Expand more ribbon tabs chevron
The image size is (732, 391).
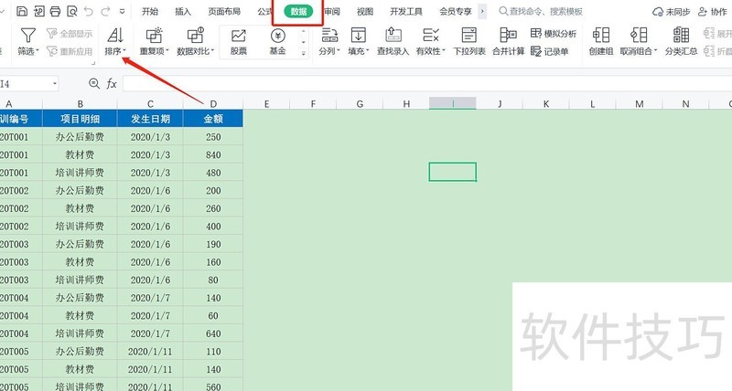(482, 12)
